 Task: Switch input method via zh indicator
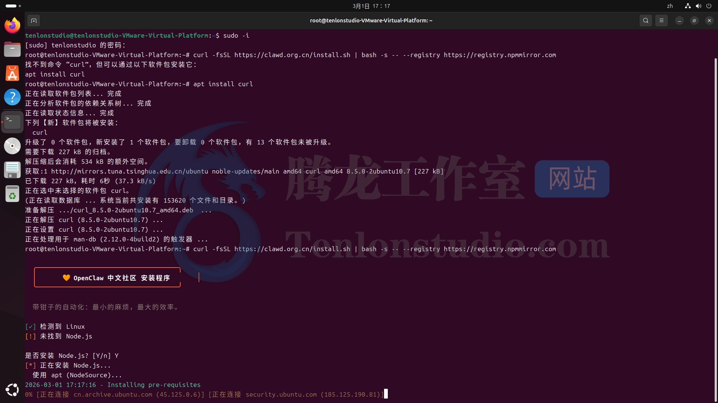pos(670,6)
